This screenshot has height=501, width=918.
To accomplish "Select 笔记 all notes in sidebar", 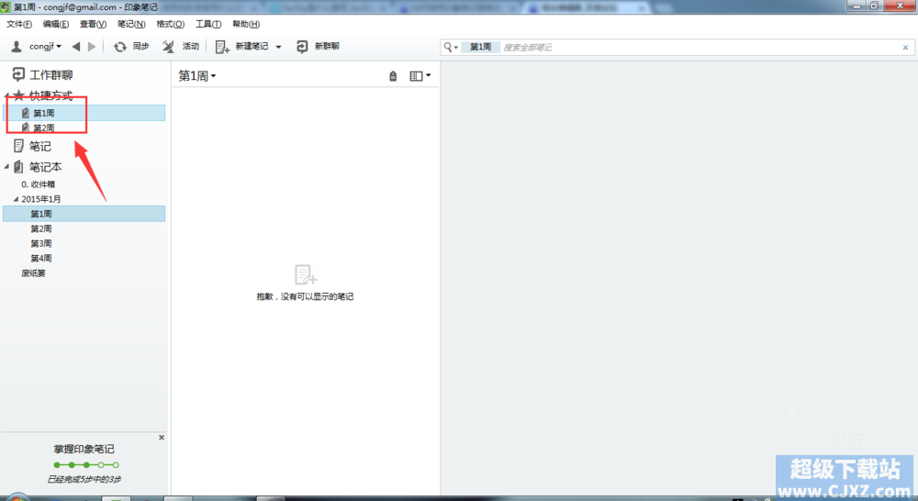I will (x=32, y=146).
